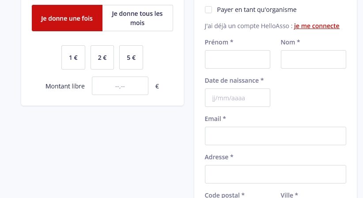Choose the 5 € donation amount

131,57
